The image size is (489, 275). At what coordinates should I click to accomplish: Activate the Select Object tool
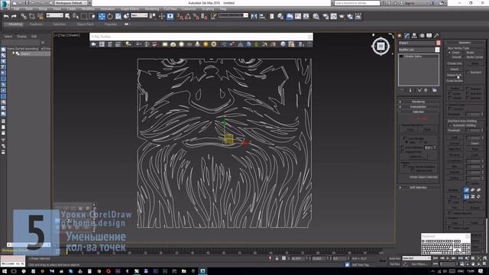pyautogui.click(x=67, y=16)
